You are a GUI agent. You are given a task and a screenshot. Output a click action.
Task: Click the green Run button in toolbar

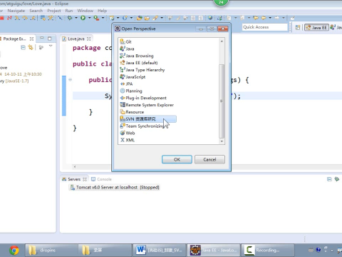(83, 18)
